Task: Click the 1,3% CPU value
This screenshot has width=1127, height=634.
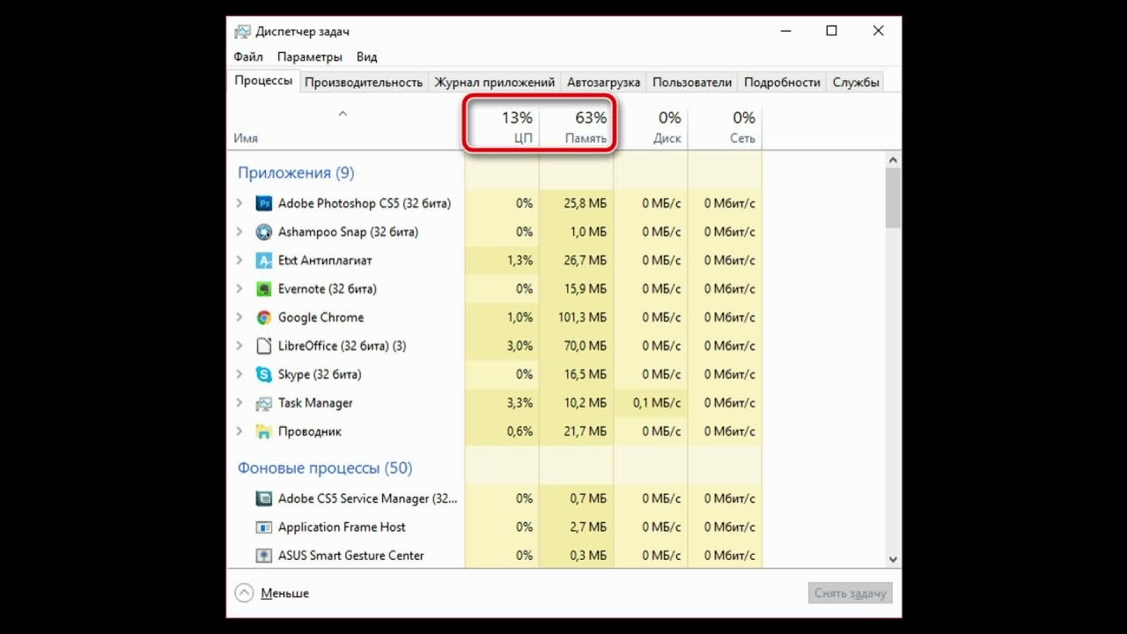Action: [519, 261]
